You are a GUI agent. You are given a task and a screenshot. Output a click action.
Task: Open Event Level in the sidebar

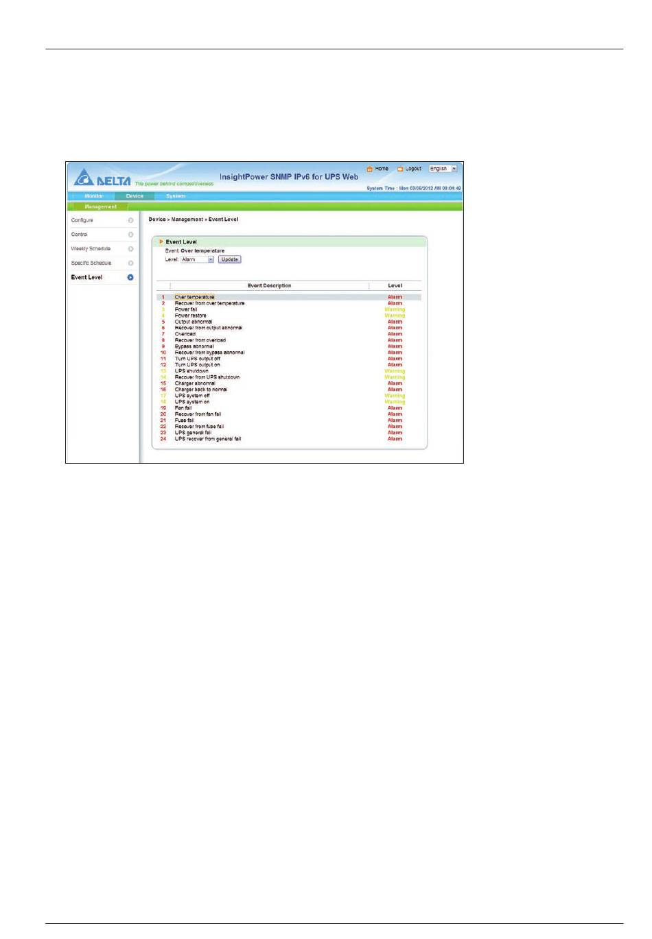(87, 278)
